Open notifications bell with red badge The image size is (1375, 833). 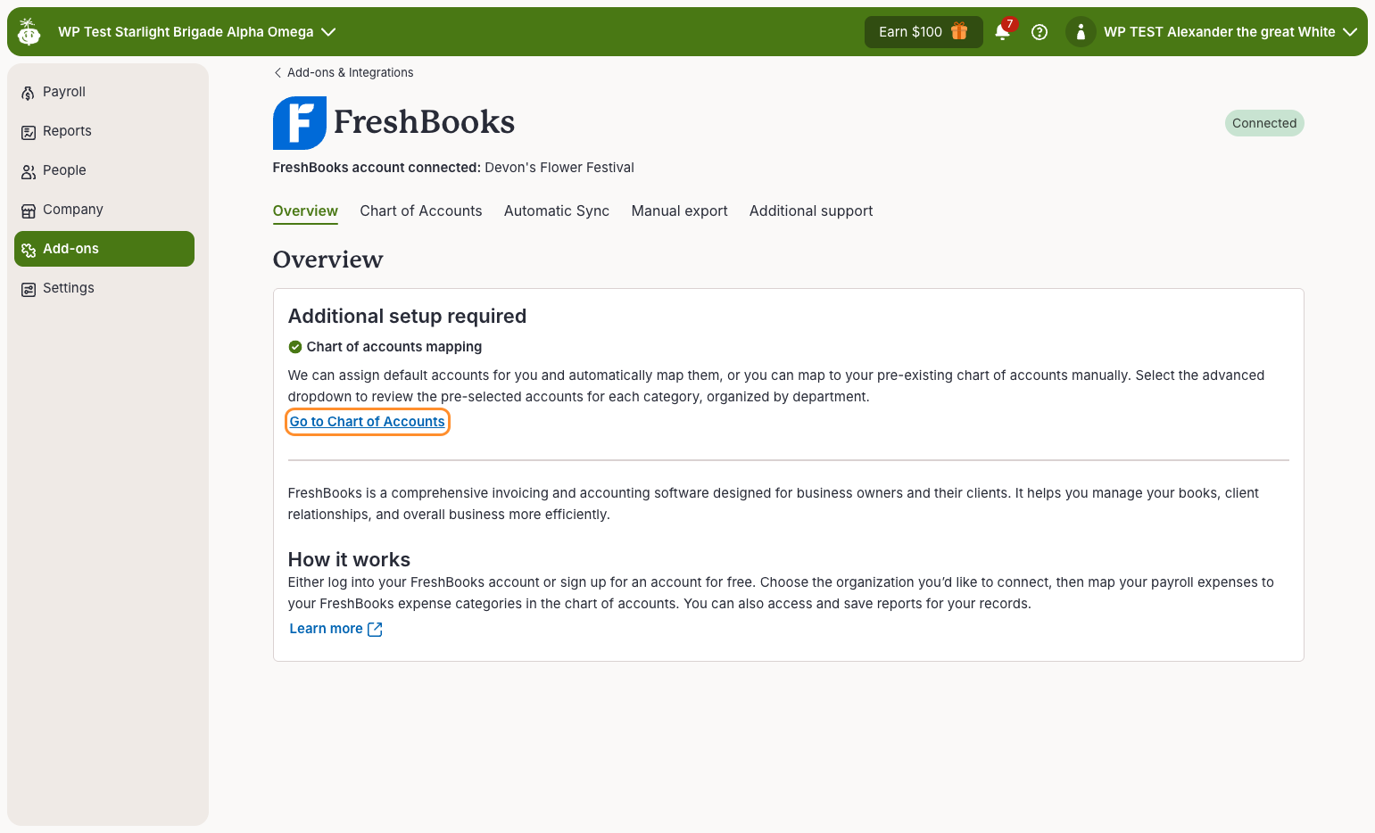point(1004,30)
